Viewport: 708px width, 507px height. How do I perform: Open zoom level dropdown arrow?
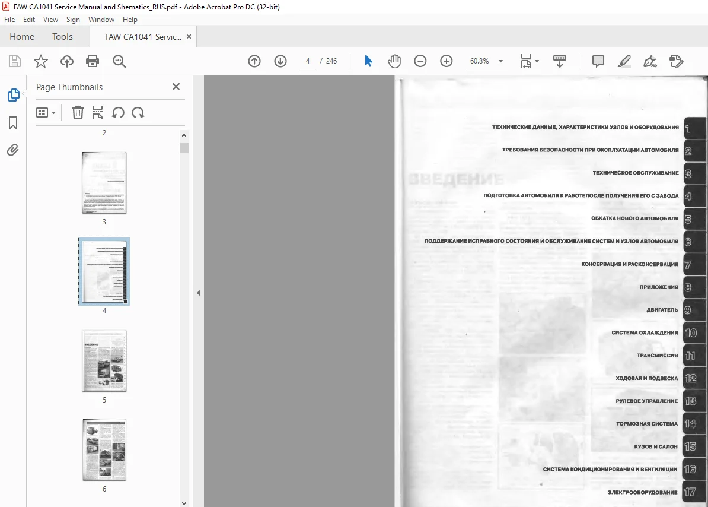(500, 61)
